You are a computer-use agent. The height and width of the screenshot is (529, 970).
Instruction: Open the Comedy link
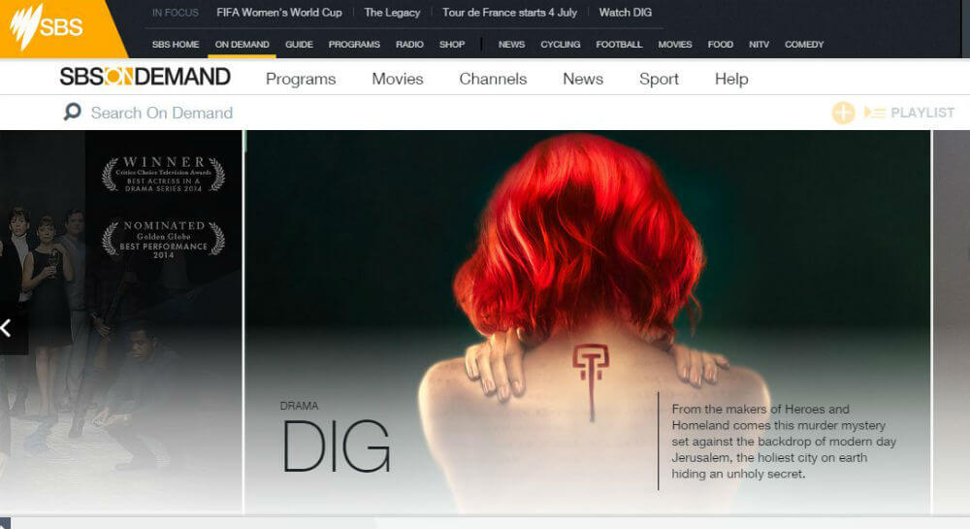(x=804, y=45)
